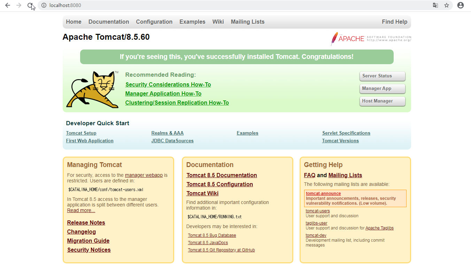Open the tomcat-users mailing list link
This screenshot has height=264, width=471.
(x=318, y=211)
